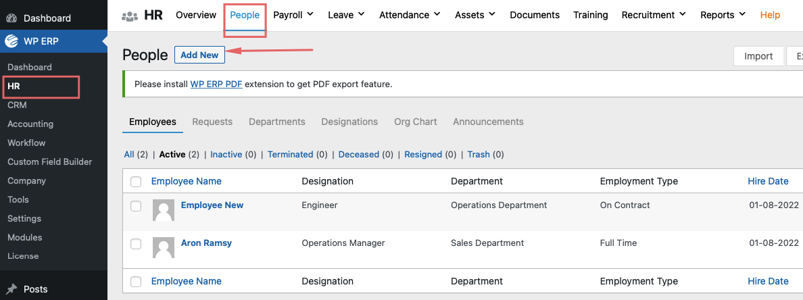803x300 pixels.
Task: Open the Org Chart tab
Action: tap(416, 122)
